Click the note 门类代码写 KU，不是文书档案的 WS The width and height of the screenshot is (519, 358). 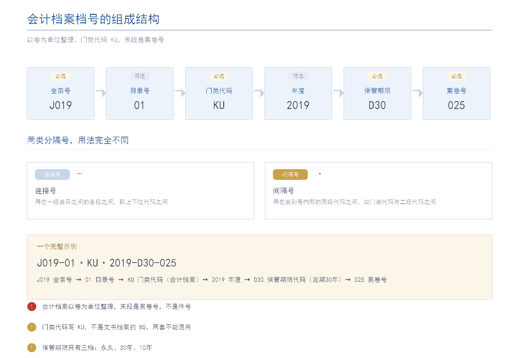(x=116, y=327)
